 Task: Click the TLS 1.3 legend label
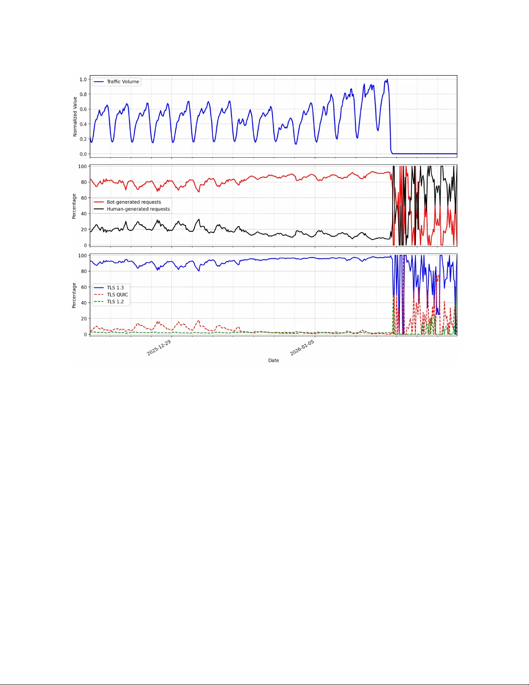click(x=115, y=288)
